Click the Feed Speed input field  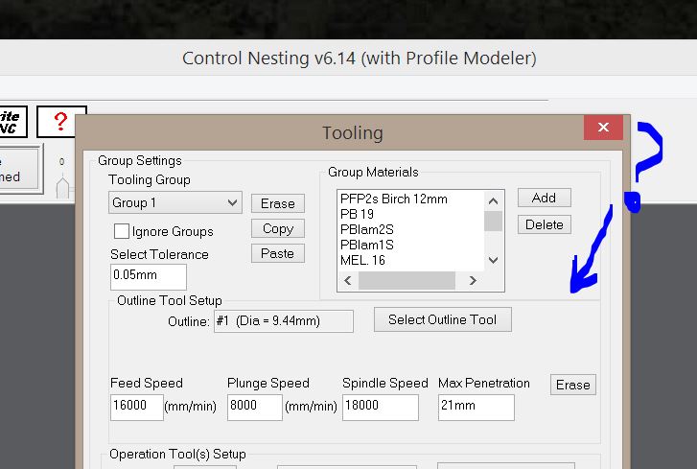pyautogui.click(x=135, y=406)
